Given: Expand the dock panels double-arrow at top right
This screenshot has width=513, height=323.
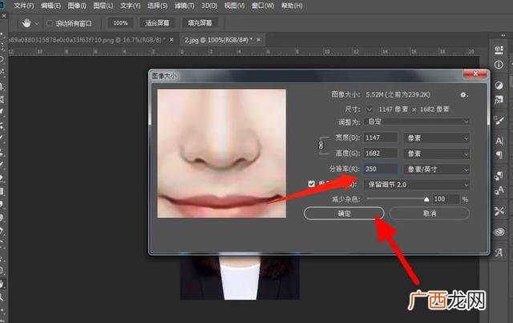Looking at the screenshot, I should [x=503, y=35].
